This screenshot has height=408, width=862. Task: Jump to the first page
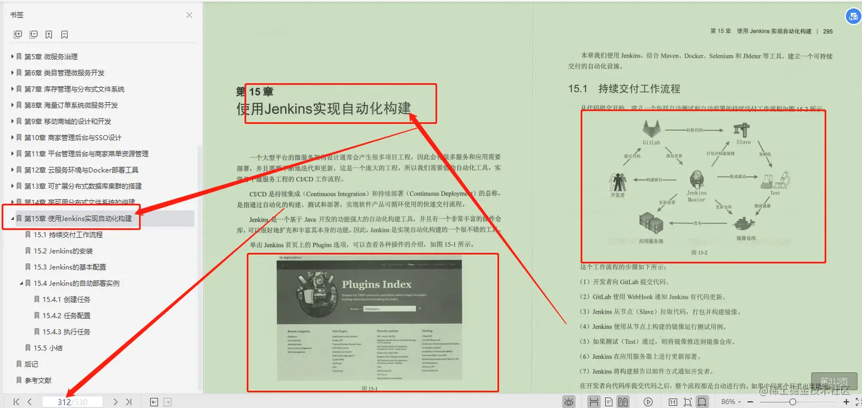point(15,401)
